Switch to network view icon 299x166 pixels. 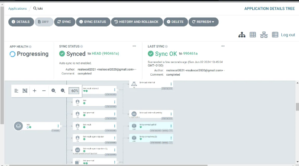pyautogui.click(x=264, y=35)
